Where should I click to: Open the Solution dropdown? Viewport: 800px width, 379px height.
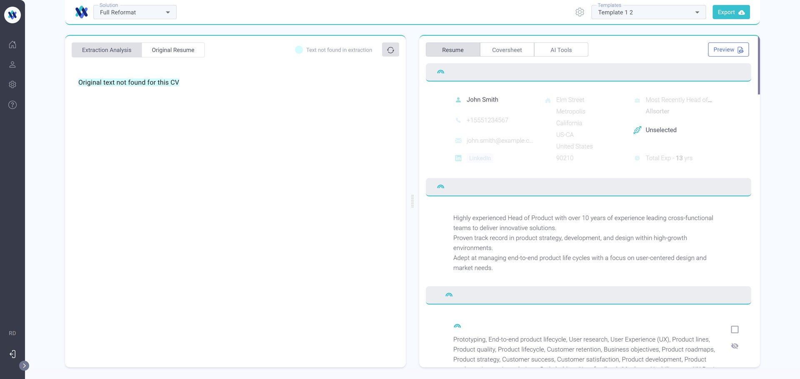coord(135,12)
